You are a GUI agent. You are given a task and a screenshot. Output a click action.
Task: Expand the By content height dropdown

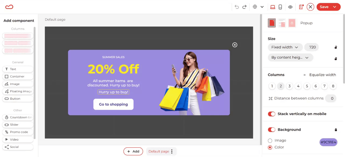[290, 58]
